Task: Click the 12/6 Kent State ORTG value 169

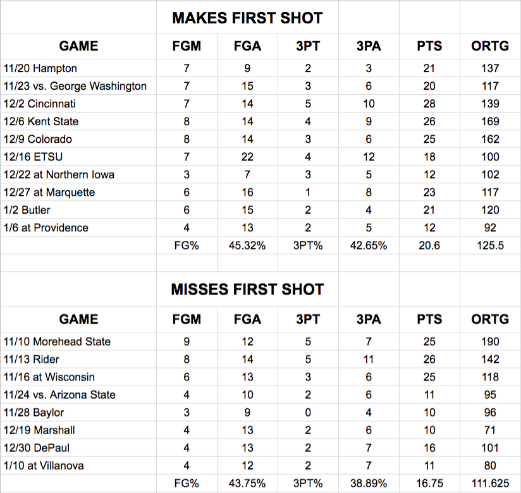Action: click(x=490, y=121)
